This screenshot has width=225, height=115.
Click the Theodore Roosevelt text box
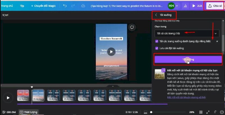(x=111, y=39)
